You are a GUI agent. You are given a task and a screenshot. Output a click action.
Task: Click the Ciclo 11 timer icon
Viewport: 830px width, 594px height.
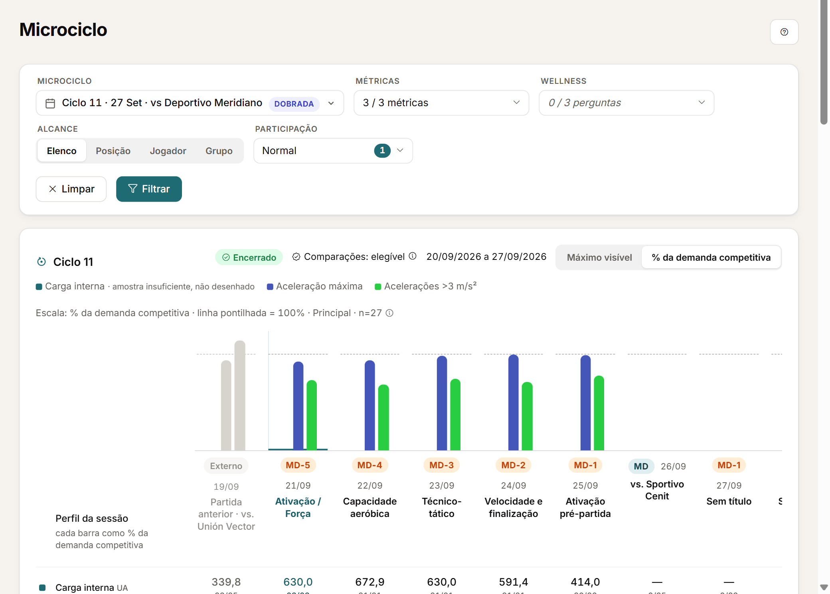pos(41,261)
